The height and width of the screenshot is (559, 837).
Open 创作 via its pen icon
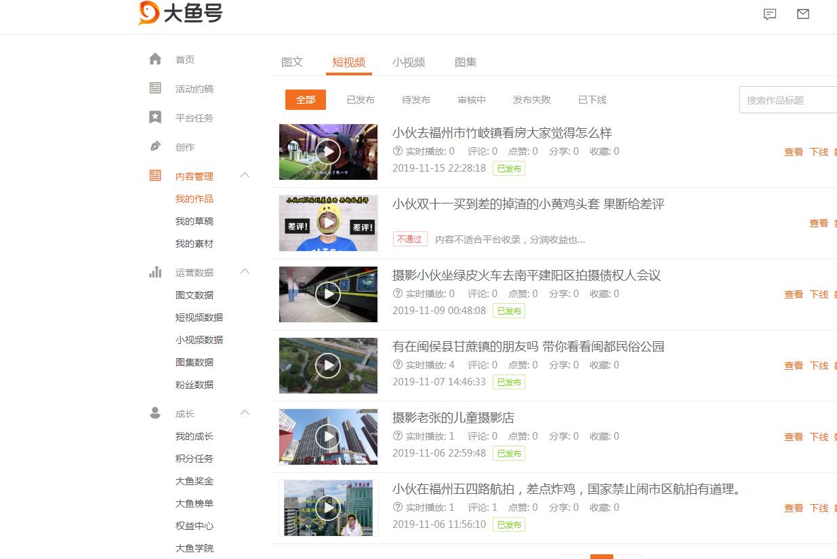[155, 147]
